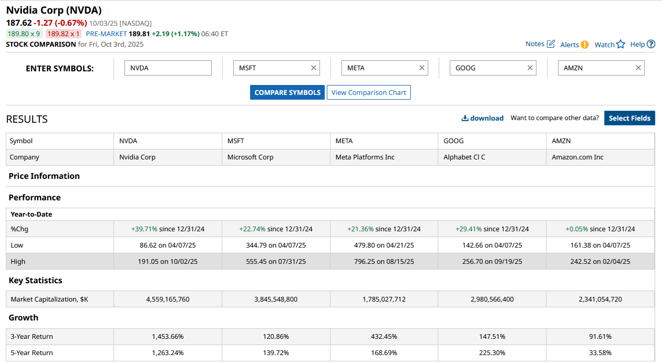This screenshot has width=662, height=364.
Task: Clear the GOOG symbol field X
Action: click(530, 68)
